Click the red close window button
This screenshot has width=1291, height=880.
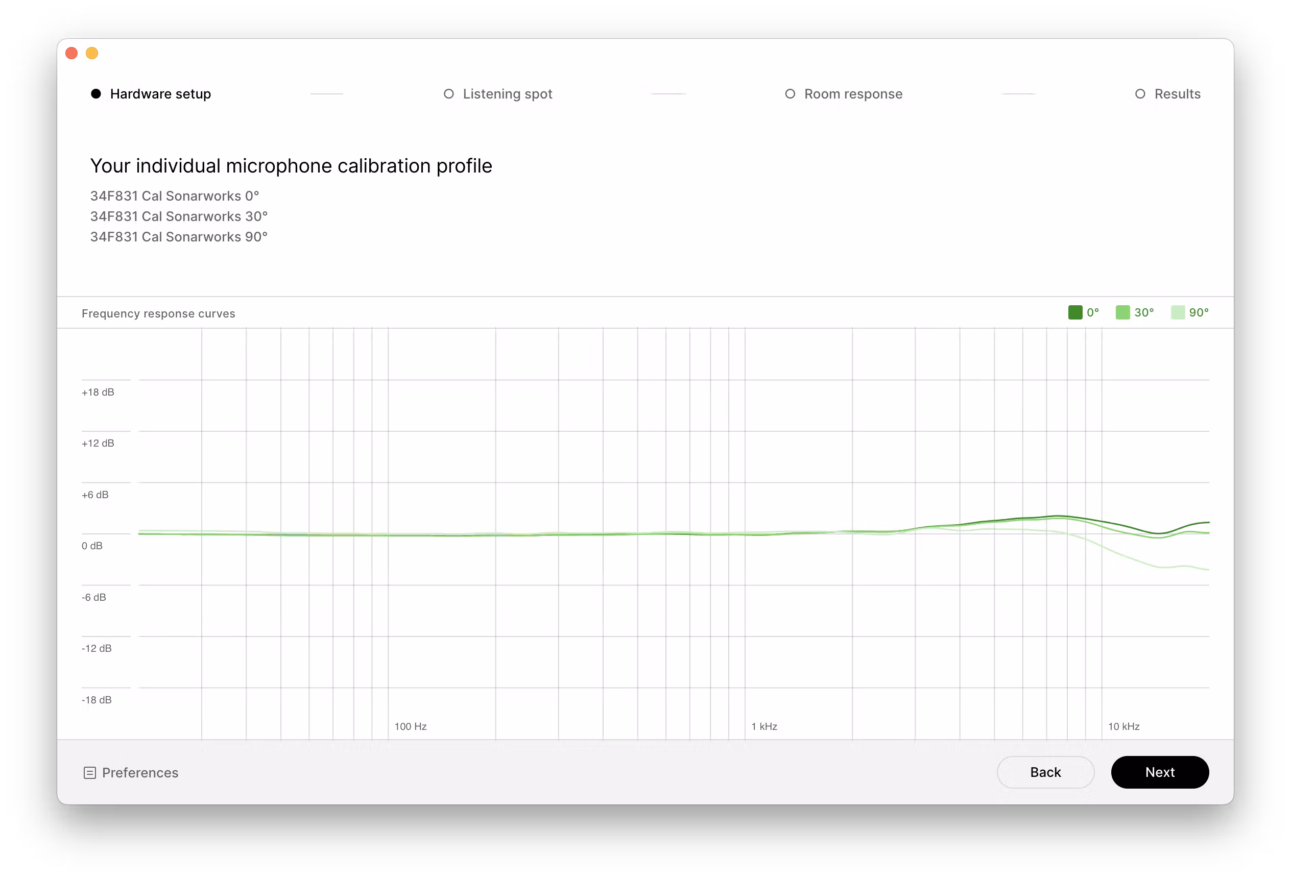coord(71,53)
